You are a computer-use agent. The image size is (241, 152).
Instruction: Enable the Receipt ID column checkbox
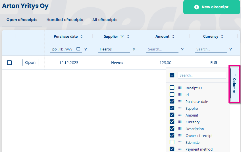point(172,88)
